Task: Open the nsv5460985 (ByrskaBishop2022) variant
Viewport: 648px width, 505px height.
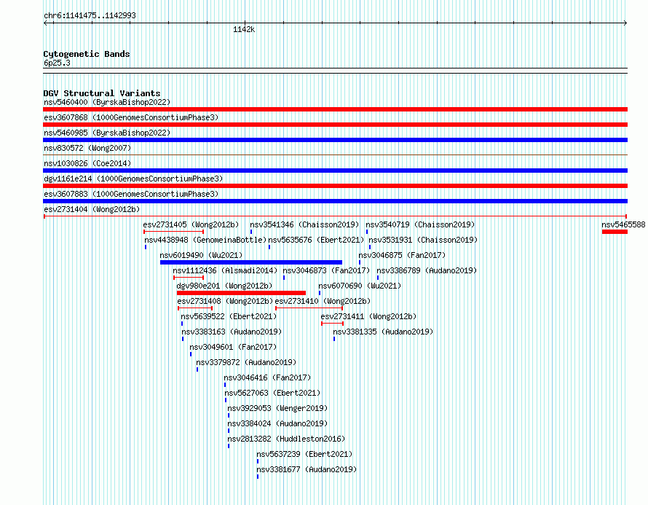Action: pos(107,133)
